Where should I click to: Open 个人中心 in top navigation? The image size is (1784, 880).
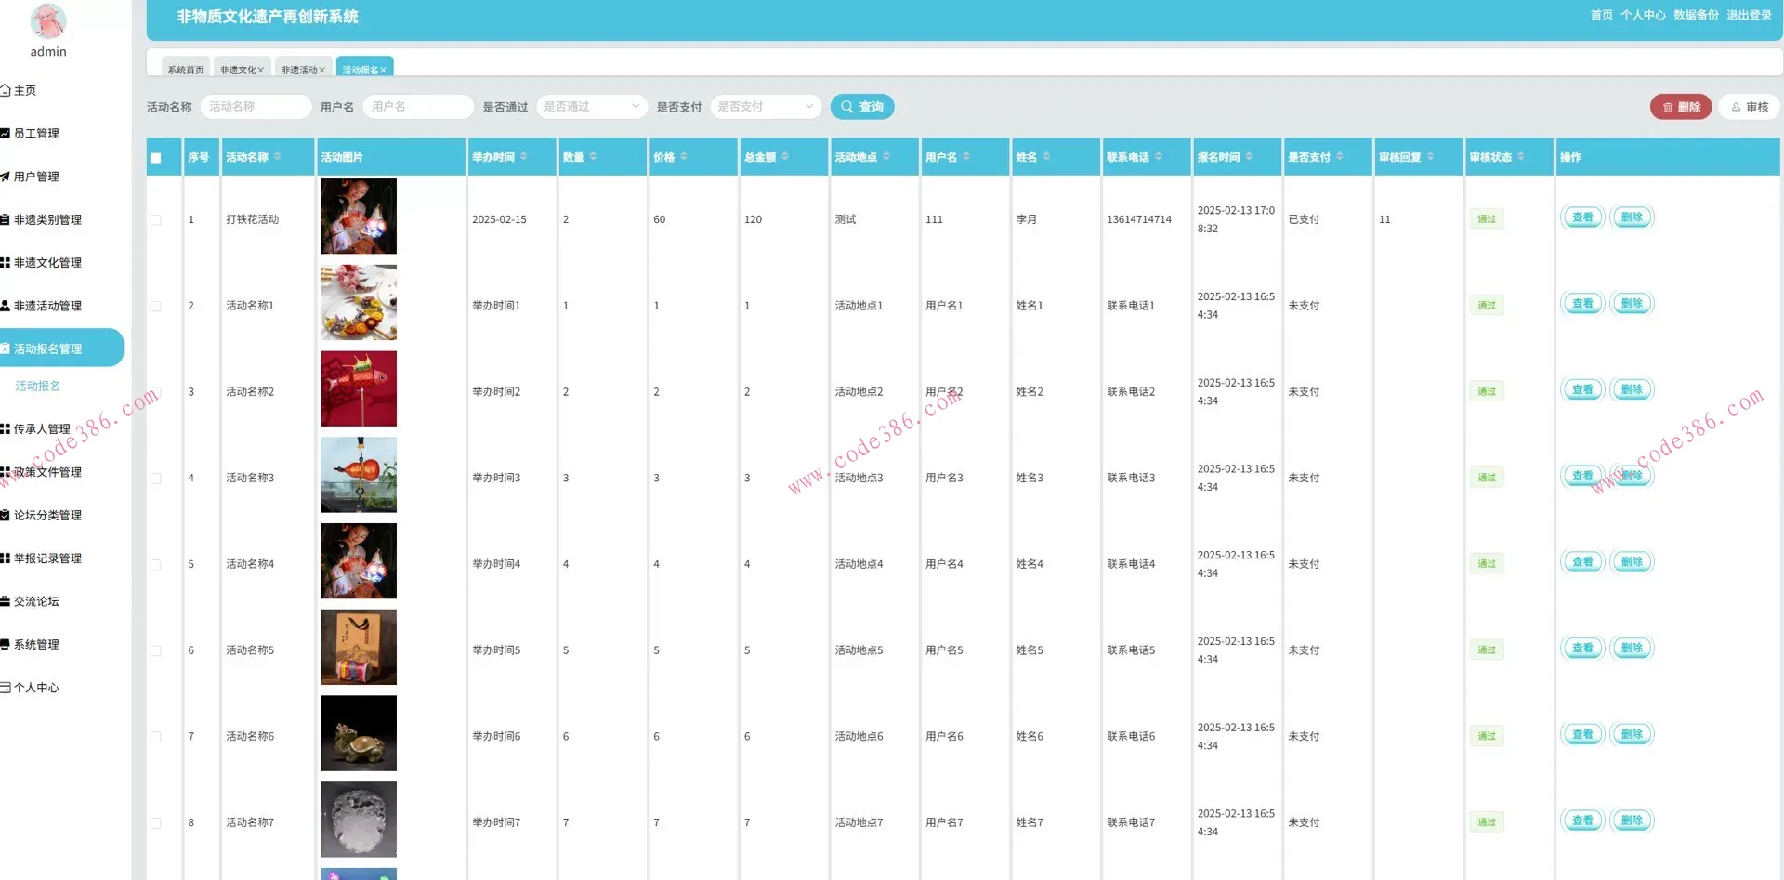coord(1643,15)
